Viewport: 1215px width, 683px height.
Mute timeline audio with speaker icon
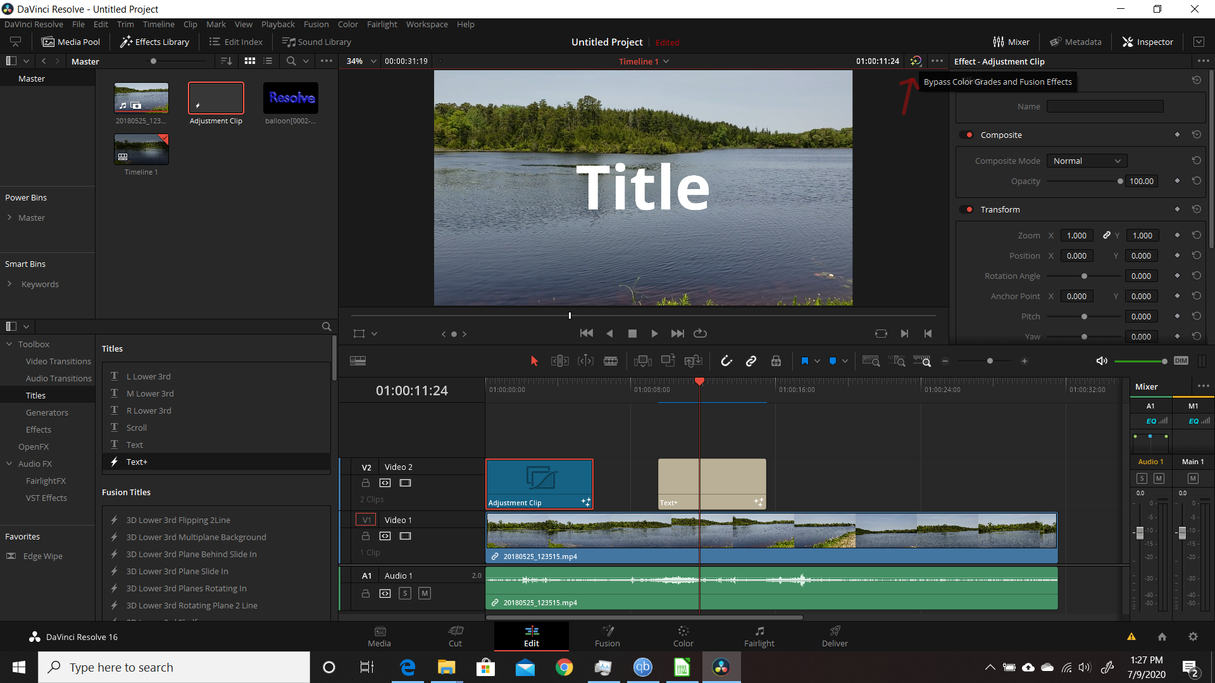pyautogui.click(x=1102, y=360)
